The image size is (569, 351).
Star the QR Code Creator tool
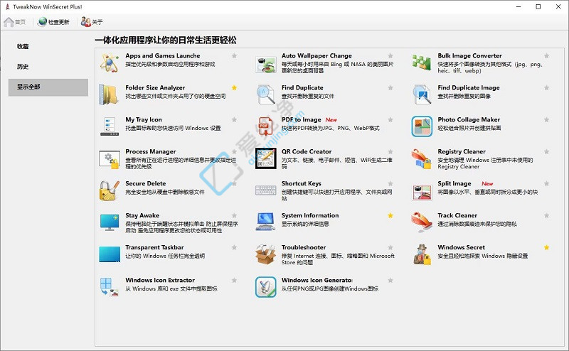pyautogui.click(x=390, y=151)
